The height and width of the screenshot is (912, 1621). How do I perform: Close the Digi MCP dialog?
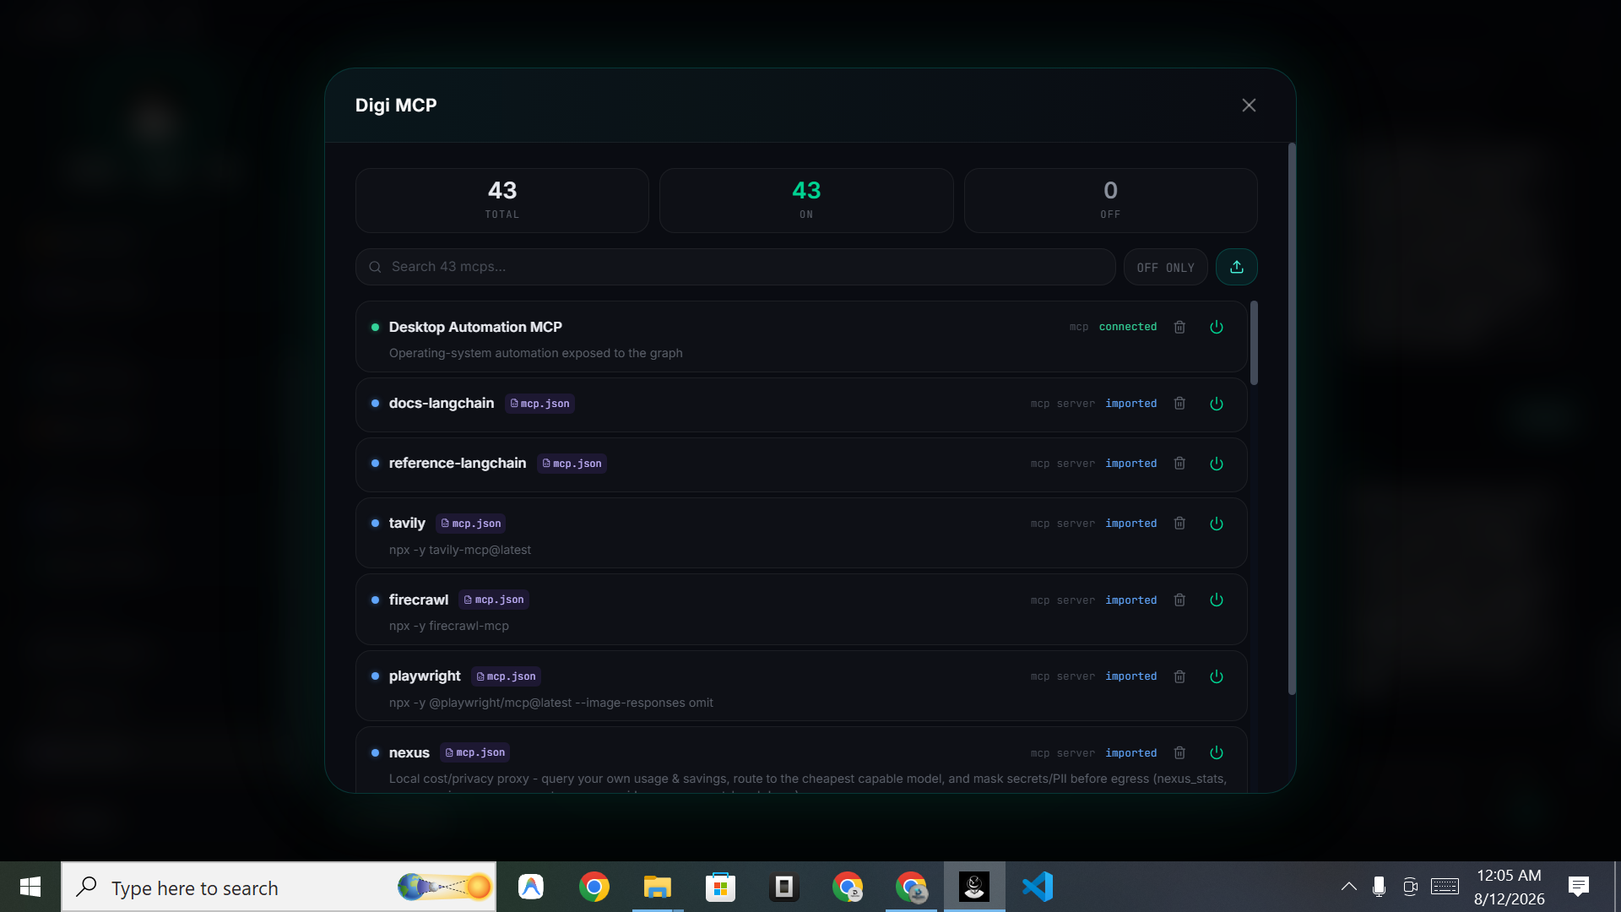point(1249,106)
